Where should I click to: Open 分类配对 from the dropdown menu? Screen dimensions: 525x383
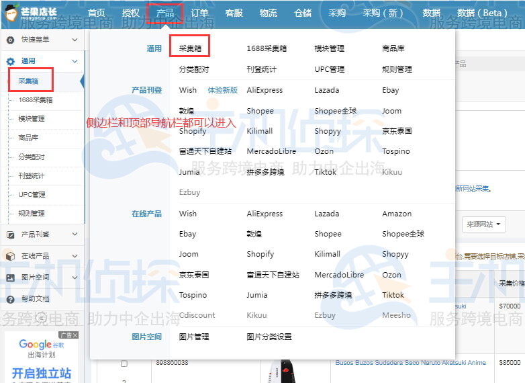coord(194,69)
